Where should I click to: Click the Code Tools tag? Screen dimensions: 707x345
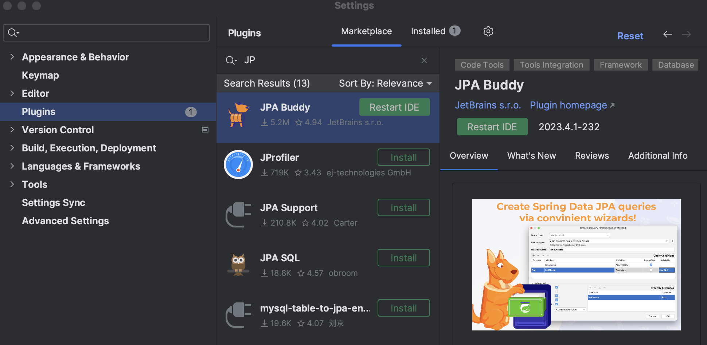(482, 65)
